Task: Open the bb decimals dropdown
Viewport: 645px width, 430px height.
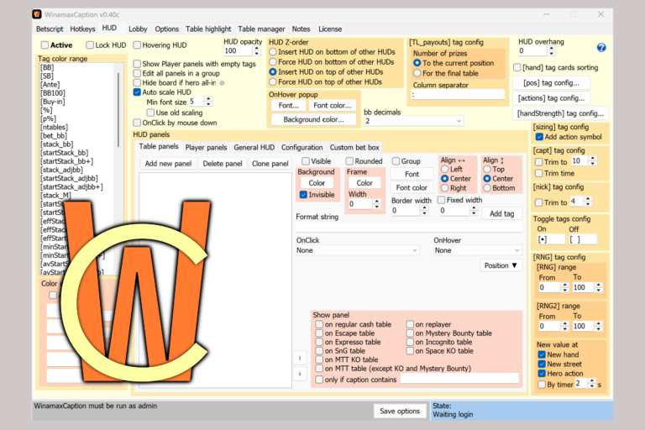Action: 414,121
